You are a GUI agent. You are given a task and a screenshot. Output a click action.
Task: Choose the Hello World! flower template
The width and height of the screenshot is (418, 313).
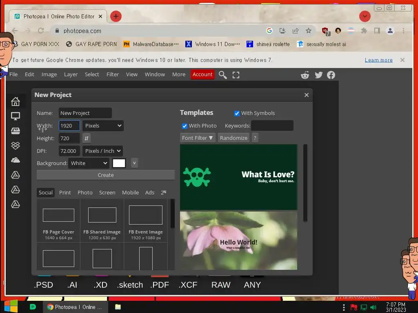(x=238, y=240)
